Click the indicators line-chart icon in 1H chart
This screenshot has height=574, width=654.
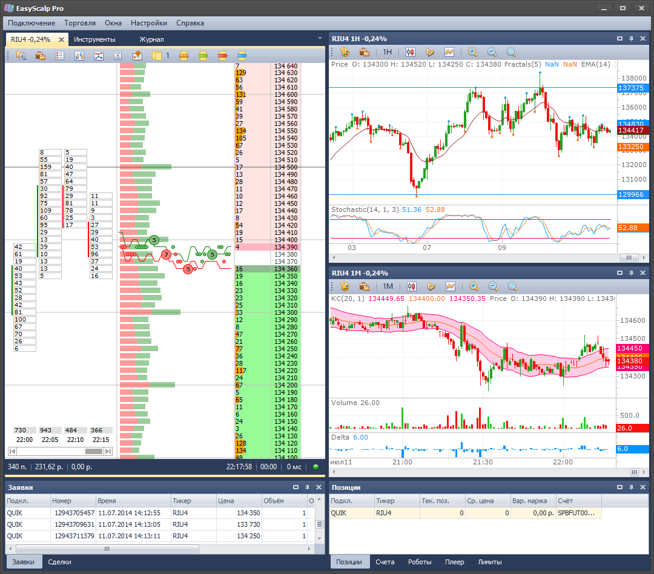point(449,52)
